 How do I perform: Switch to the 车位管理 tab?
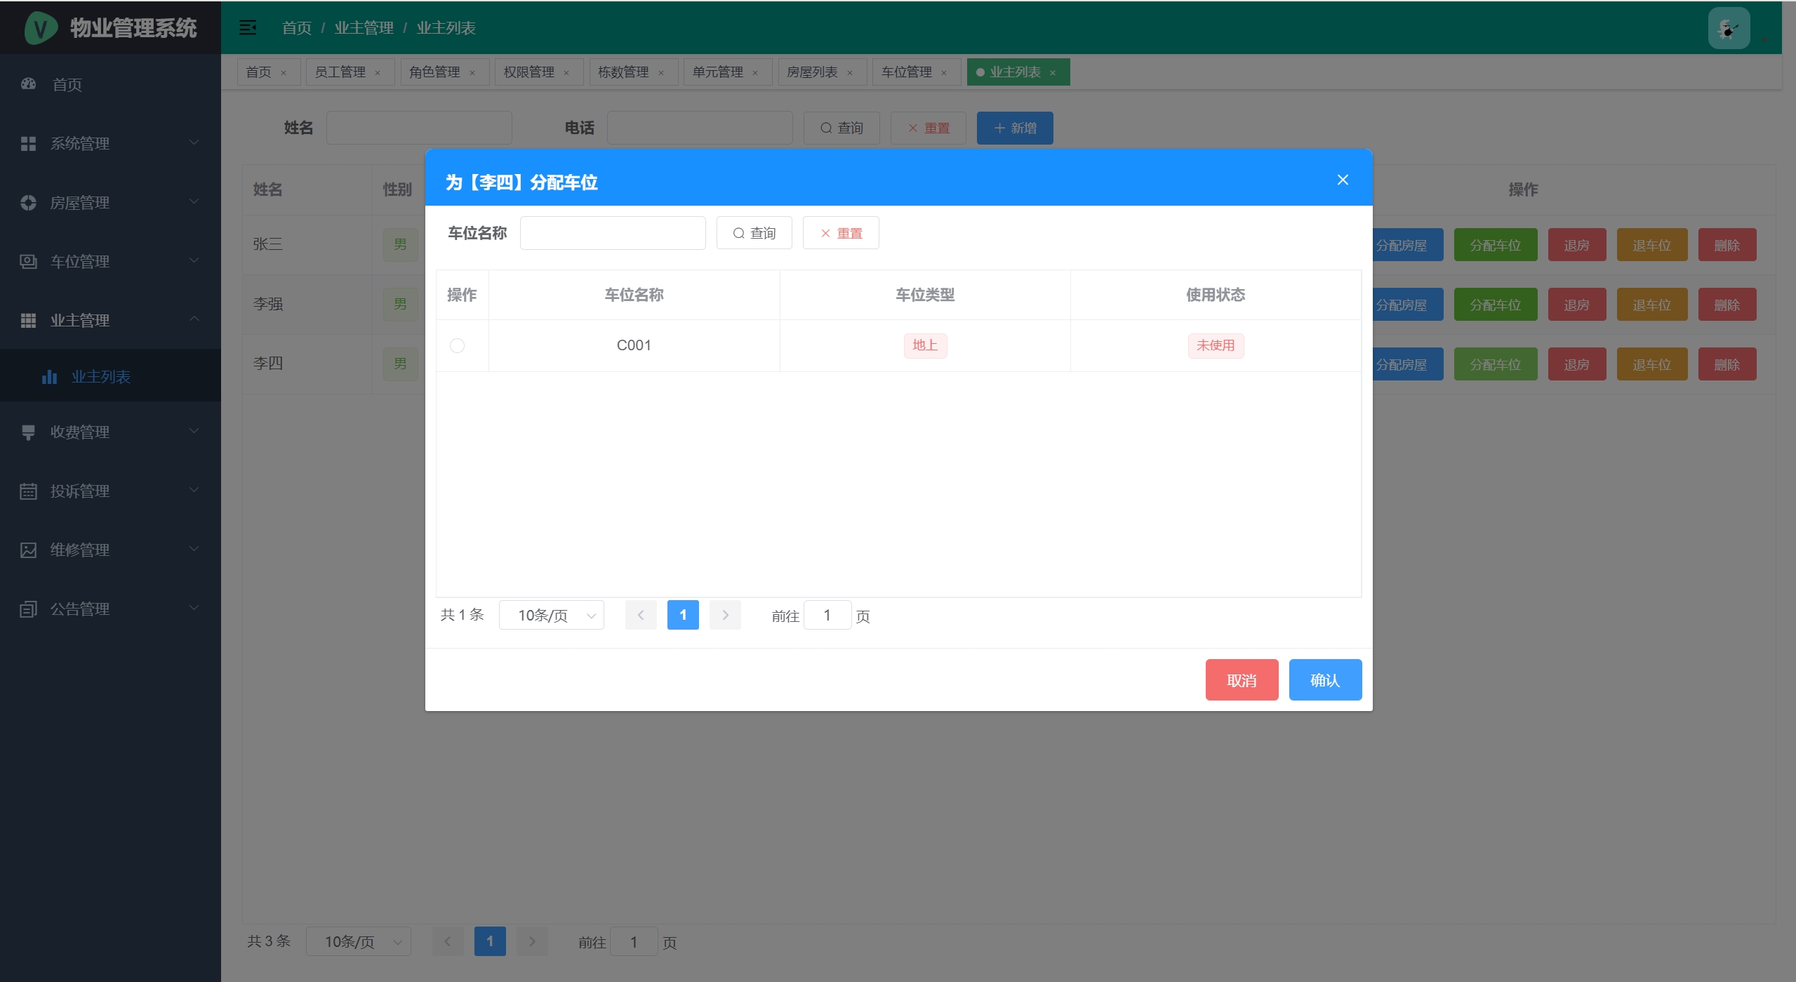[x=906, y=72]
